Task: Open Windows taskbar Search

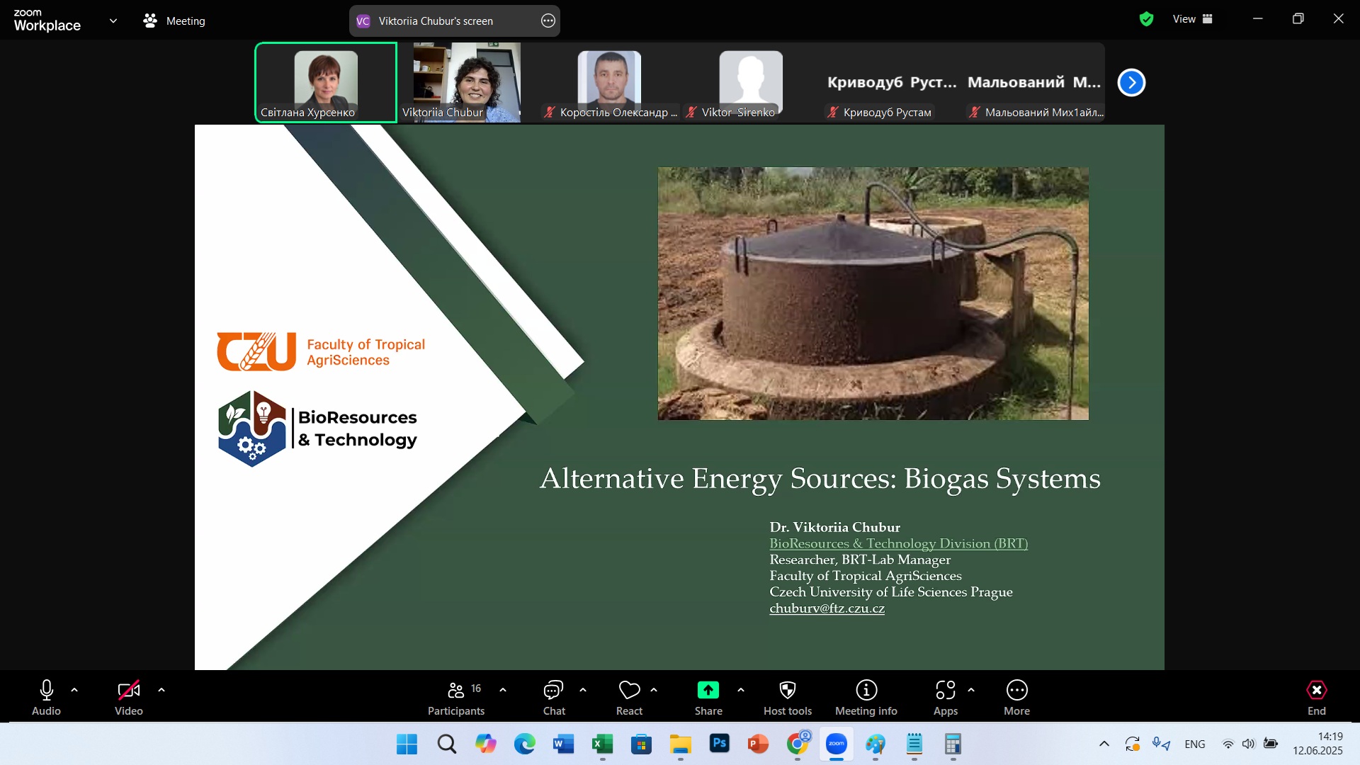Action: pos(446,744)
